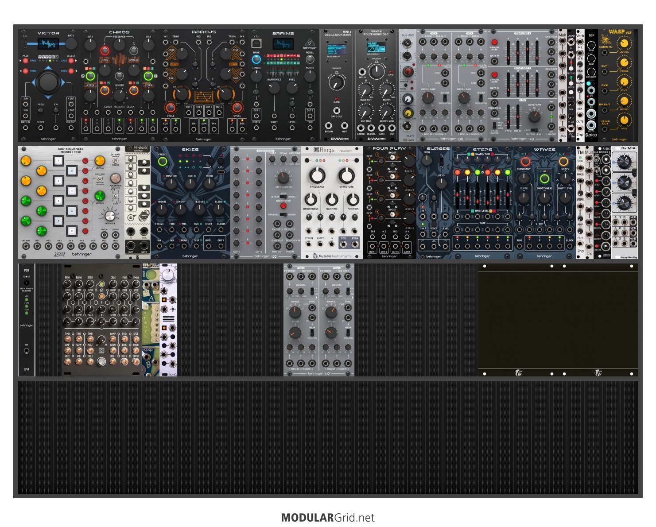Click left VCA INITIAL GAIN knob on 130
The width and height of the screenshot is (656, 527).
pos(428,98)
